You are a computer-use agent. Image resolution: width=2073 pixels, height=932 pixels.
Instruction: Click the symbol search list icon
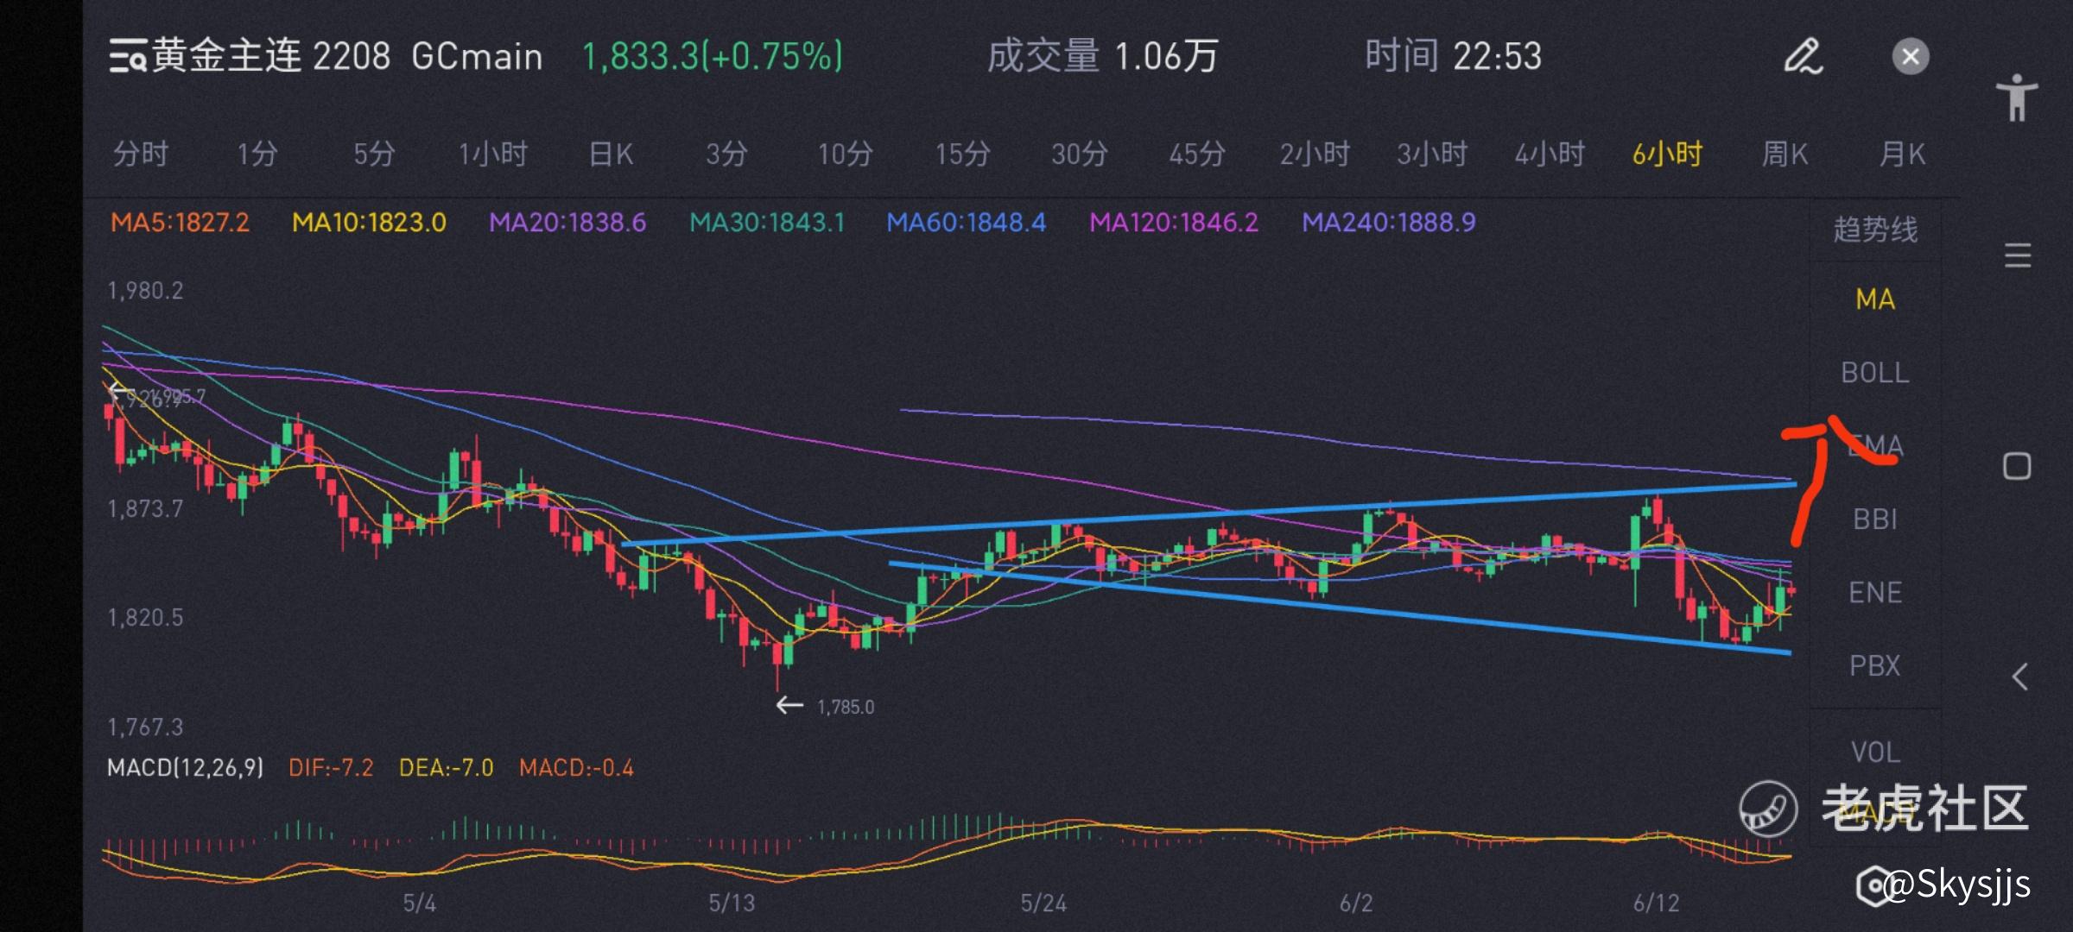(x=127, y=56)
